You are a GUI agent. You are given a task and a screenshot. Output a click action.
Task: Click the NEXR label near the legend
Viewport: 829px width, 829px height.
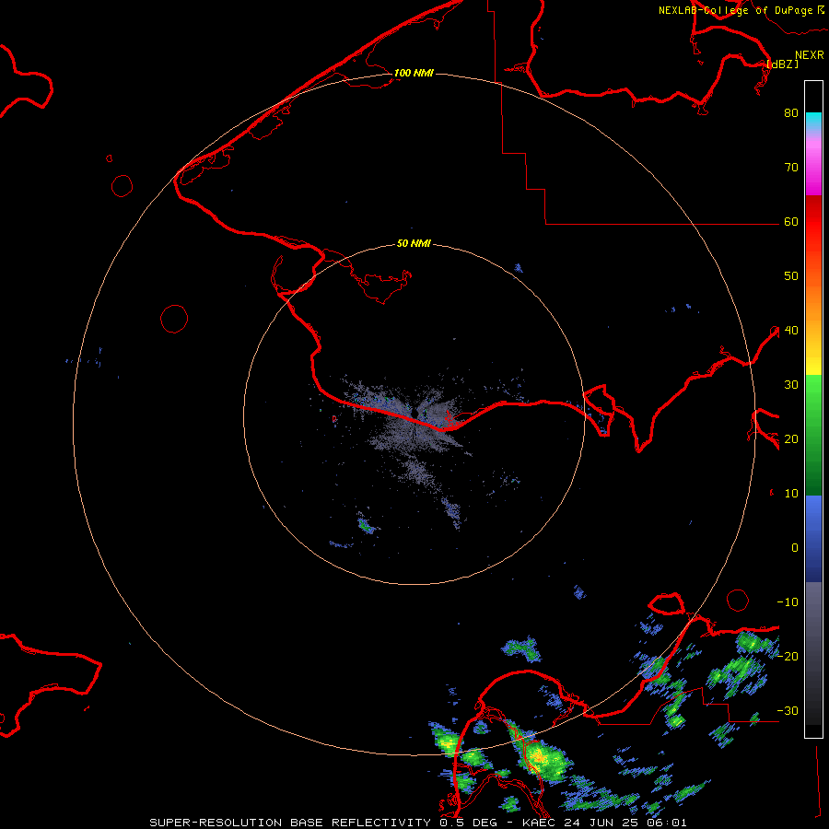(810, 55)
